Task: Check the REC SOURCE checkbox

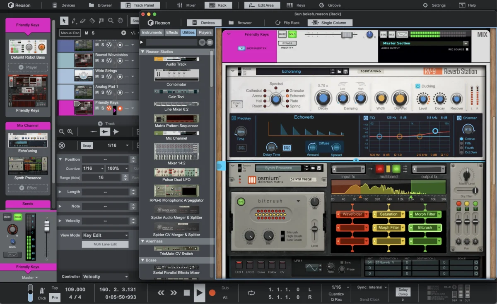Action: click(x=467, y=50)
